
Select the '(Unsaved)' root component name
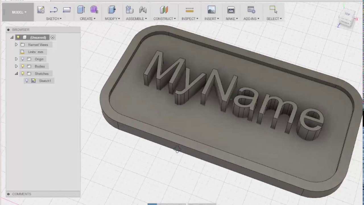click(x=38, y=37)
